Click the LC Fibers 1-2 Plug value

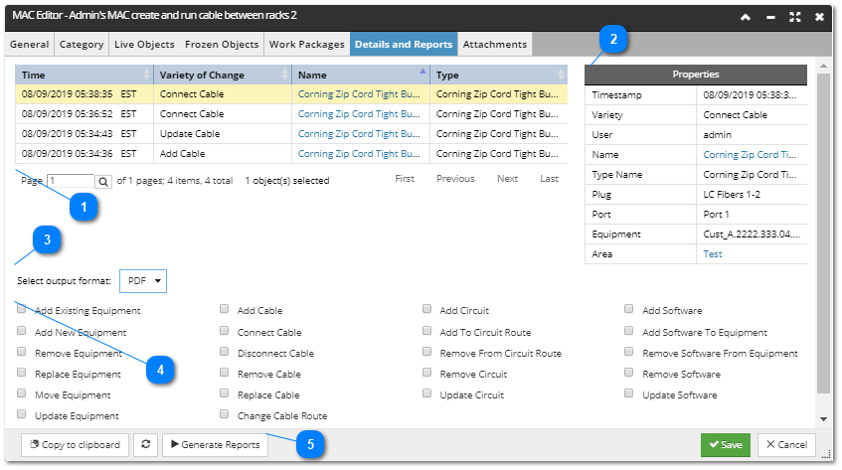click(x=732, y=194)
